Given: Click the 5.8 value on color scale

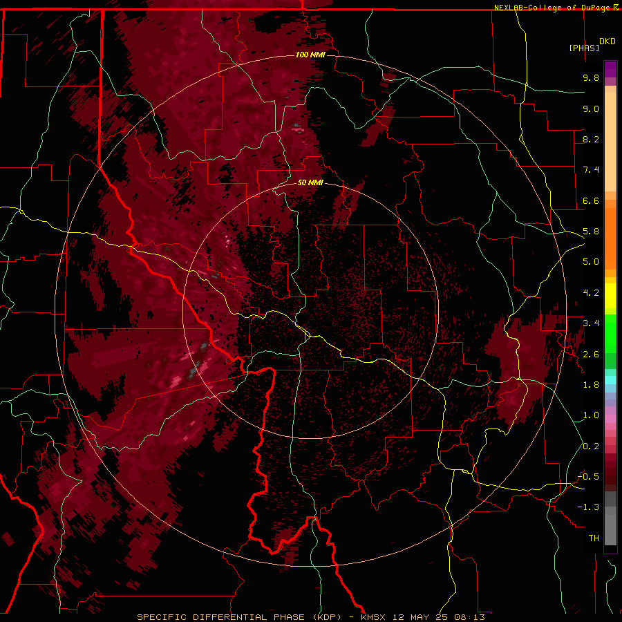Looking at the screenshot, I should point(591,232).
